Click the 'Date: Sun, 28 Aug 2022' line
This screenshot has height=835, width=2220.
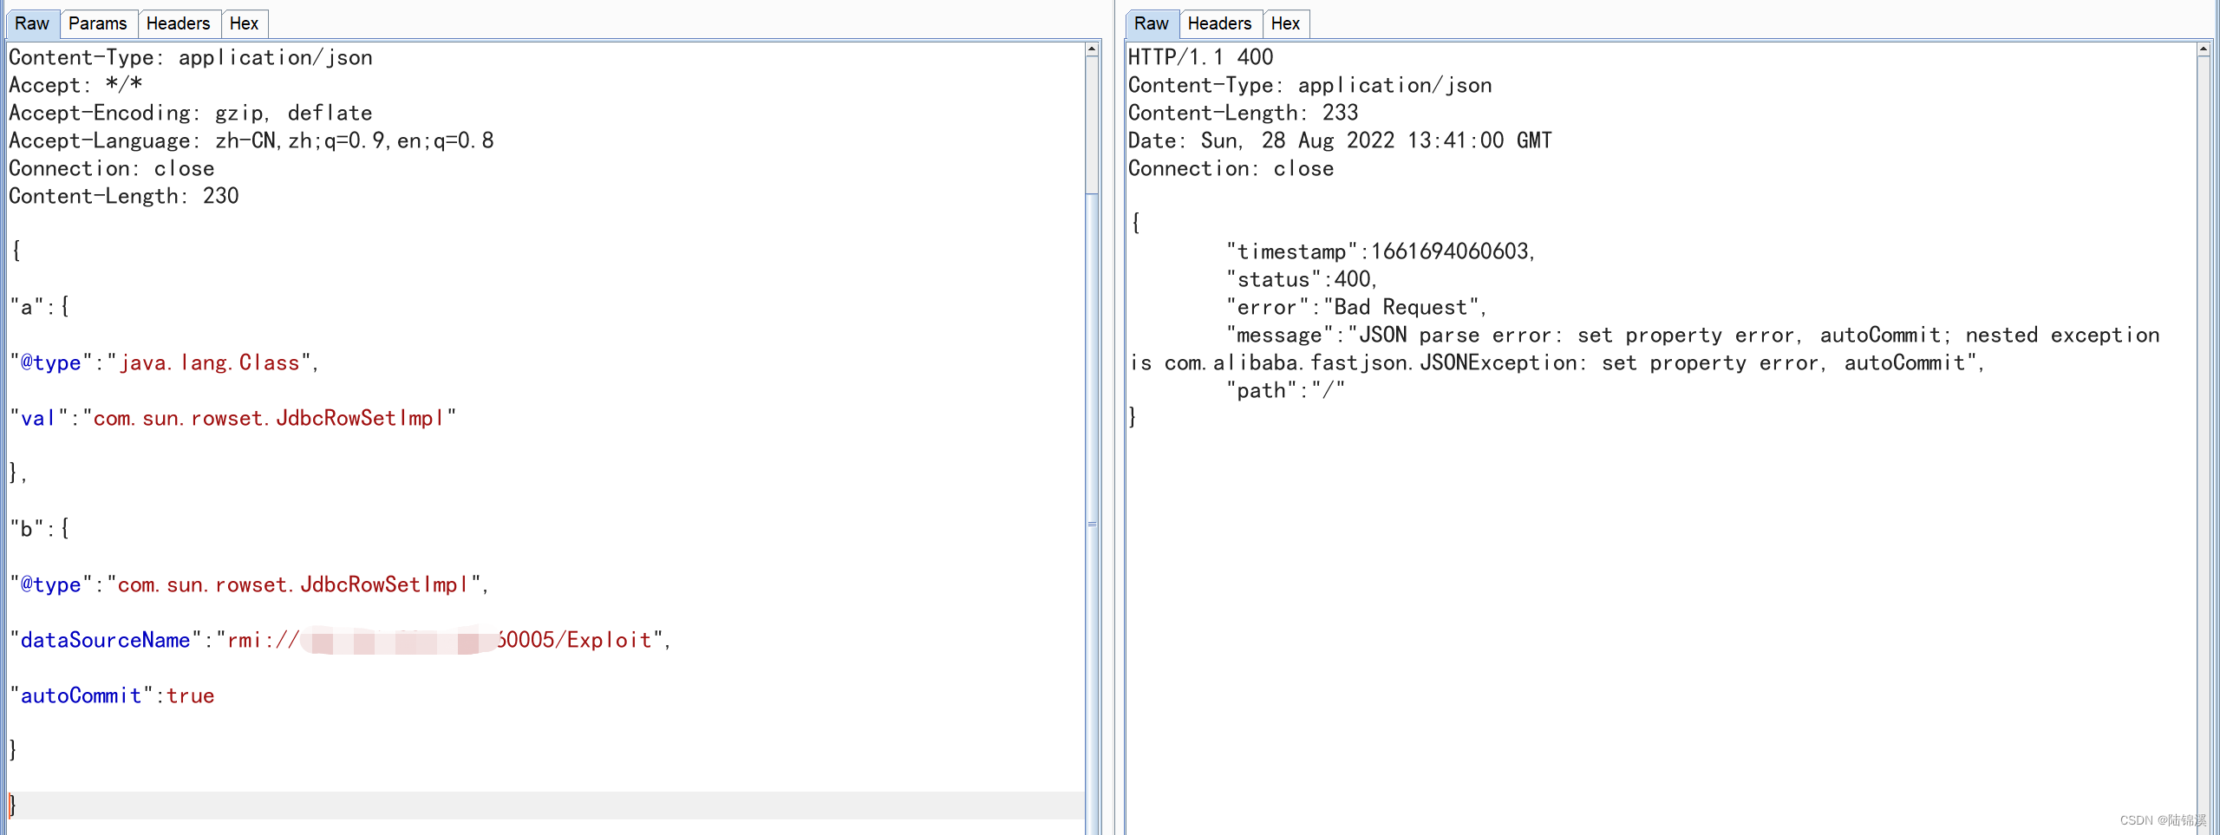(1341, 140)
